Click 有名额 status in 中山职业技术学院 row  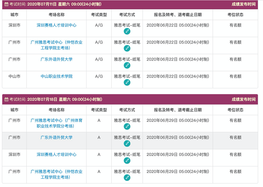tap(235, 76)
